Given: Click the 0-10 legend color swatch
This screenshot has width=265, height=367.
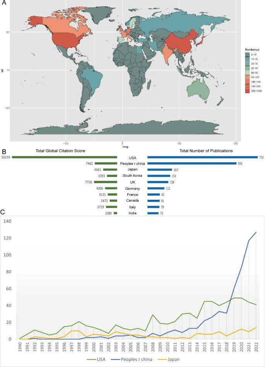Looking at the screenshot, I should (248, 54).
